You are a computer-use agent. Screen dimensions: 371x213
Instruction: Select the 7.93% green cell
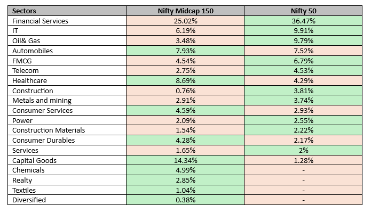point(185,51)
